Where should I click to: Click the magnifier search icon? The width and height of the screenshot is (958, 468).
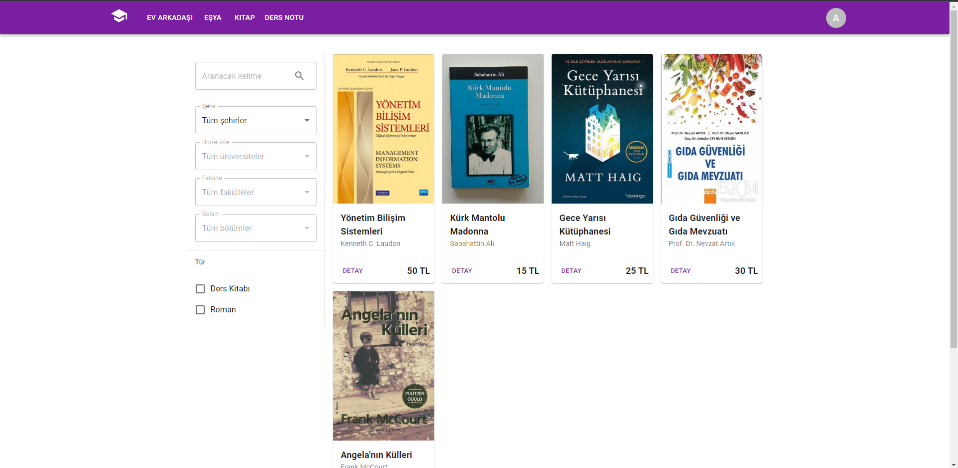click(x=300, y=75)
